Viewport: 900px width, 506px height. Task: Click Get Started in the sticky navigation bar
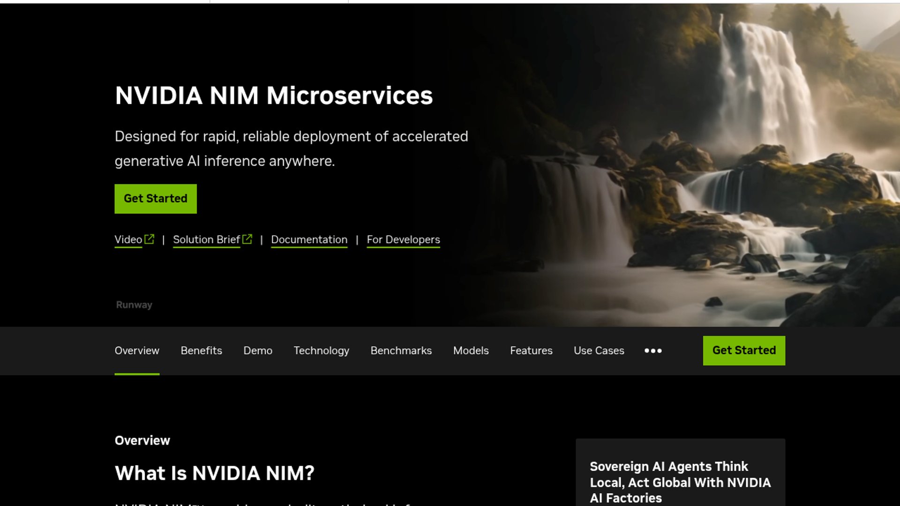click(743, 350)
